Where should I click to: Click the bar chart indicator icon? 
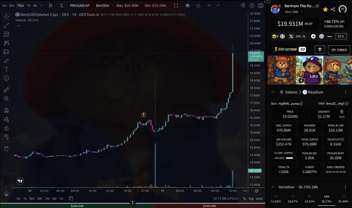coord(187,5)
